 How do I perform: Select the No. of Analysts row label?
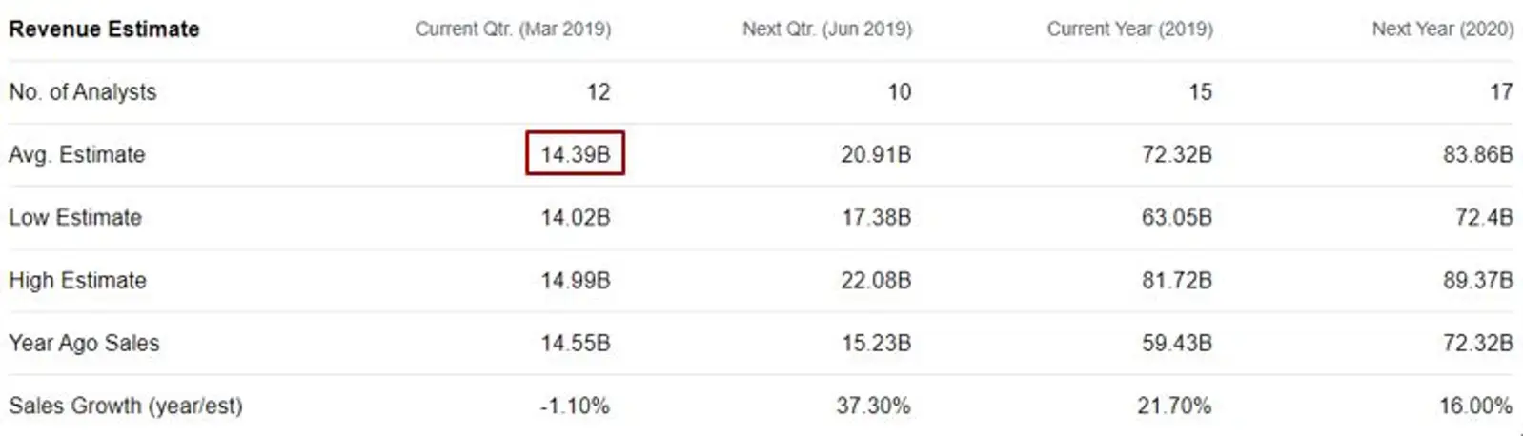(83, 91)
